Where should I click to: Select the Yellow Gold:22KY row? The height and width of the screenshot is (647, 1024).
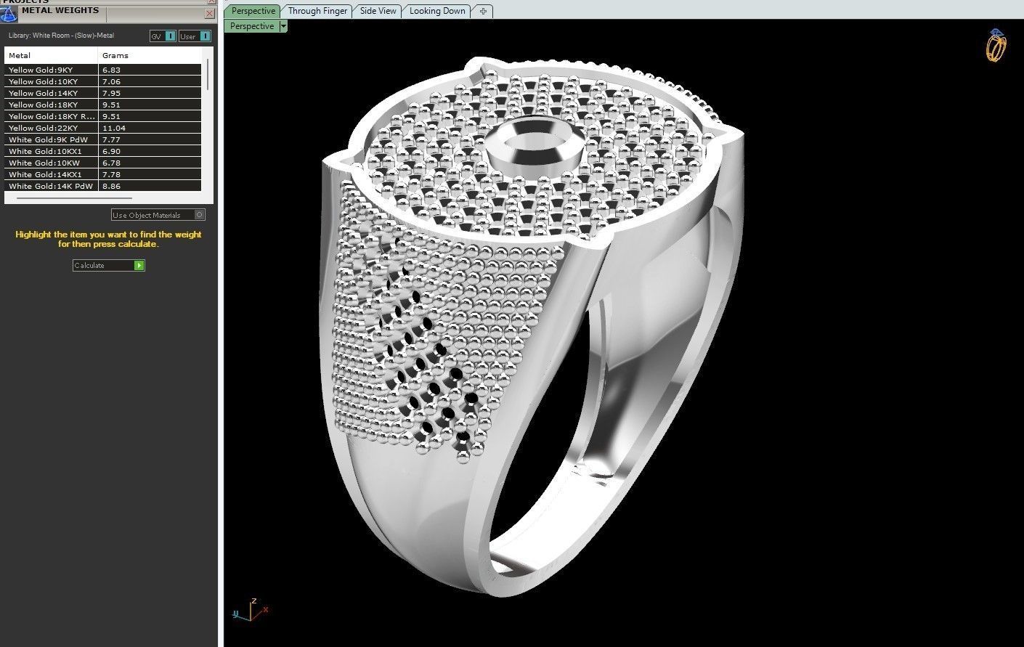click(103, 128)
